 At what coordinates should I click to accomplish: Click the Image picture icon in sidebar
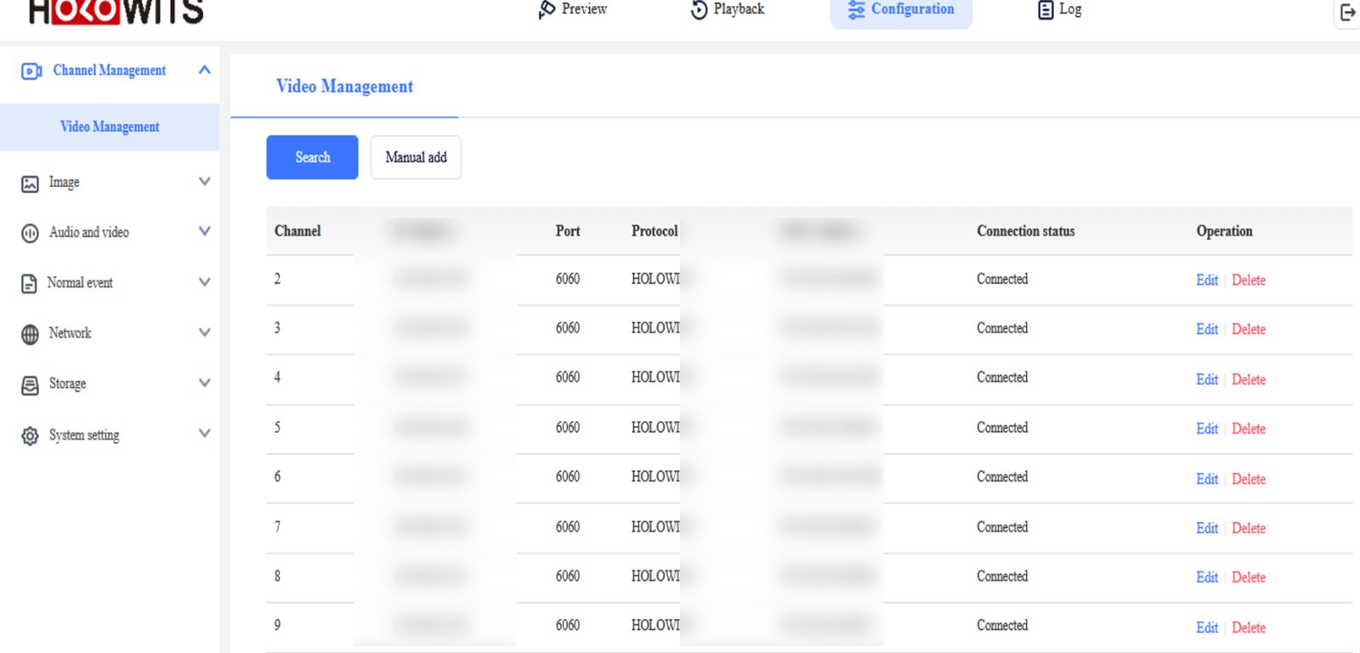coord(30,184)
